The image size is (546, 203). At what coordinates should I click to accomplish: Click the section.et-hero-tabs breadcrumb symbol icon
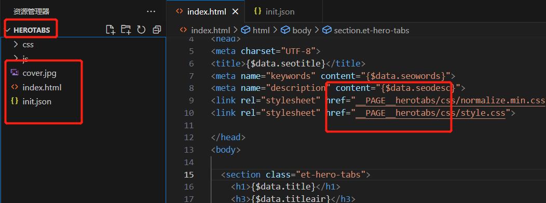point(327,30)
